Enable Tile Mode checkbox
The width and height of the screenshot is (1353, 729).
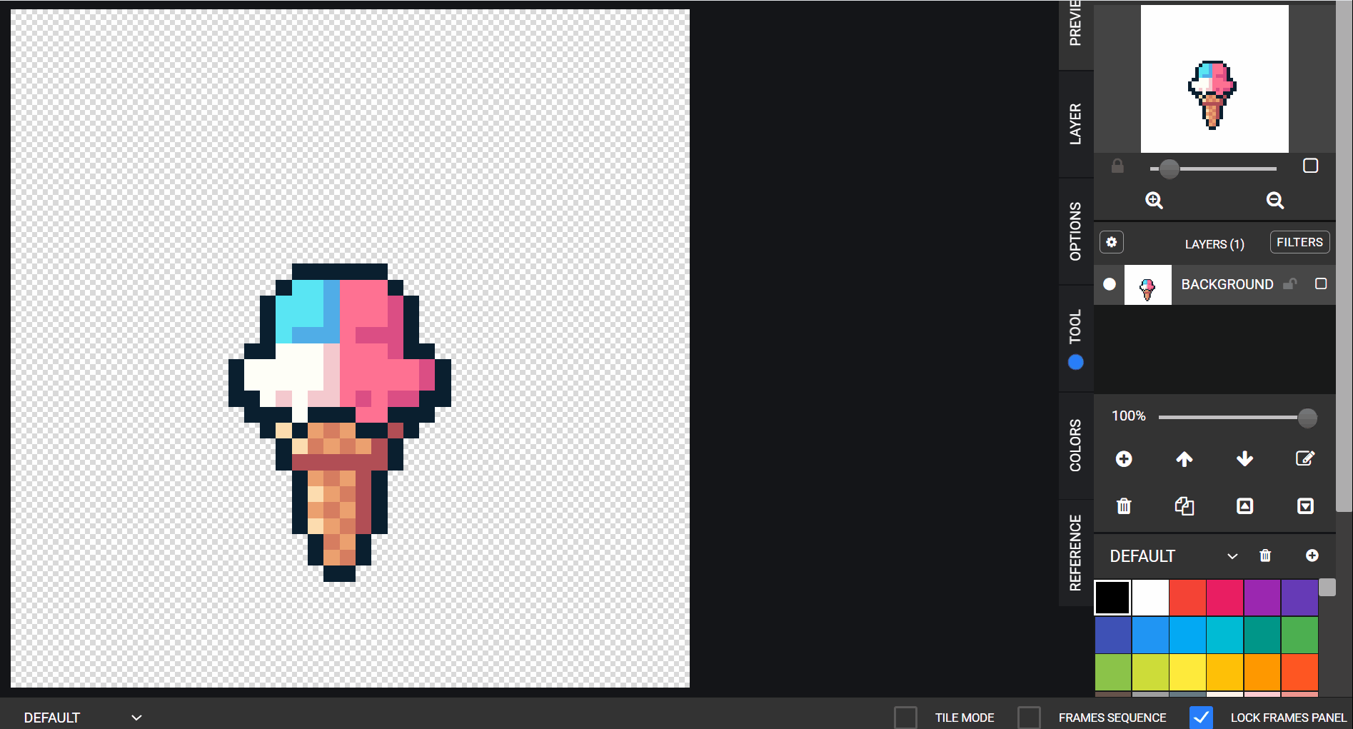click(x=905, y=718)
